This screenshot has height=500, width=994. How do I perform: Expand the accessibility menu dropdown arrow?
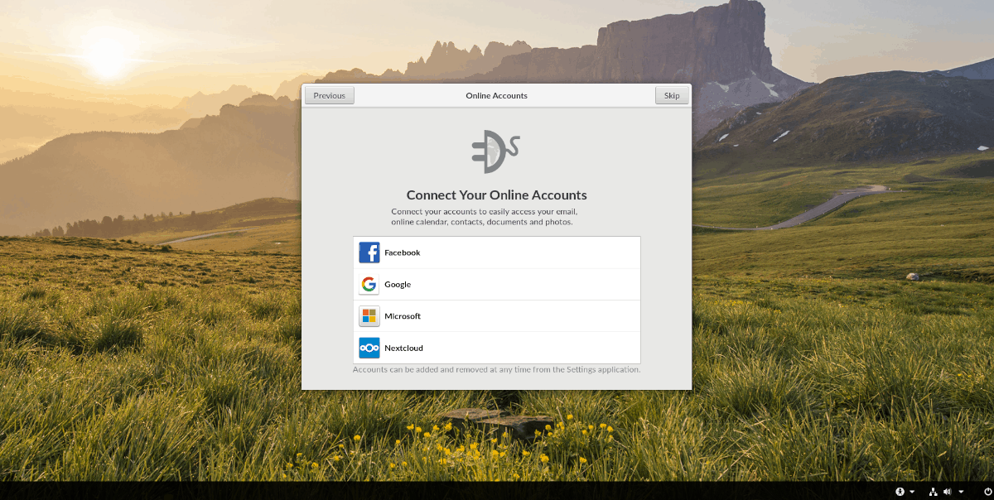tap(912, 492)
